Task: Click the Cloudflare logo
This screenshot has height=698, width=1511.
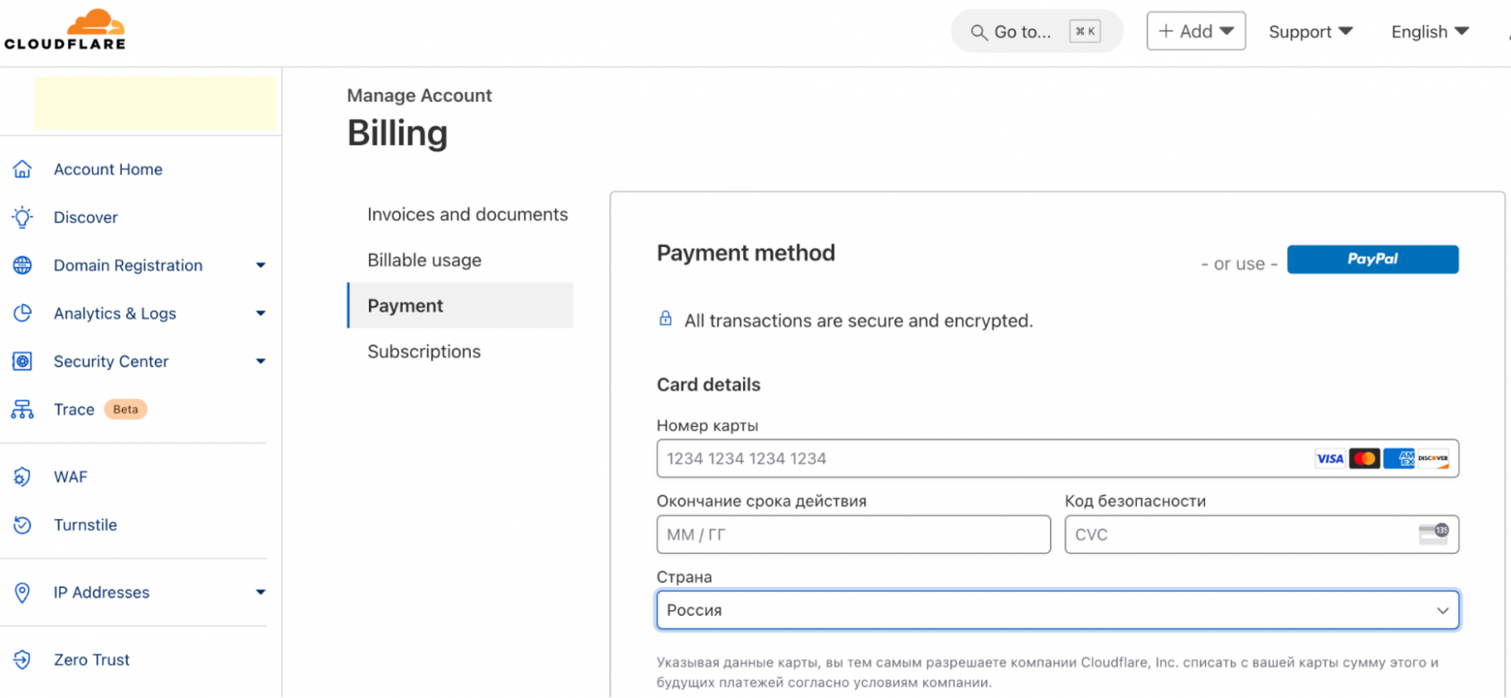Action: [64, 30]
